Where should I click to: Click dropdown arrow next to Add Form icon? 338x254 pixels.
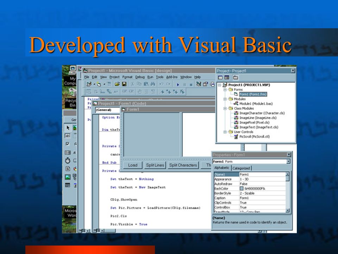click(104, 84)
